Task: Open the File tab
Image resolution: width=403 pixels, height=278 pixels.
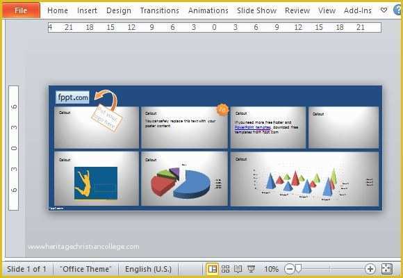Action: (x=21, y=10)
